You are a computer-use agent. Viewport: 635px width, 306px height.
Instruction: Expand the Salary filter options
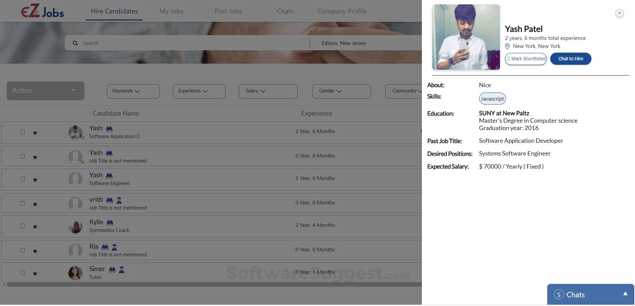pos(268,91)
